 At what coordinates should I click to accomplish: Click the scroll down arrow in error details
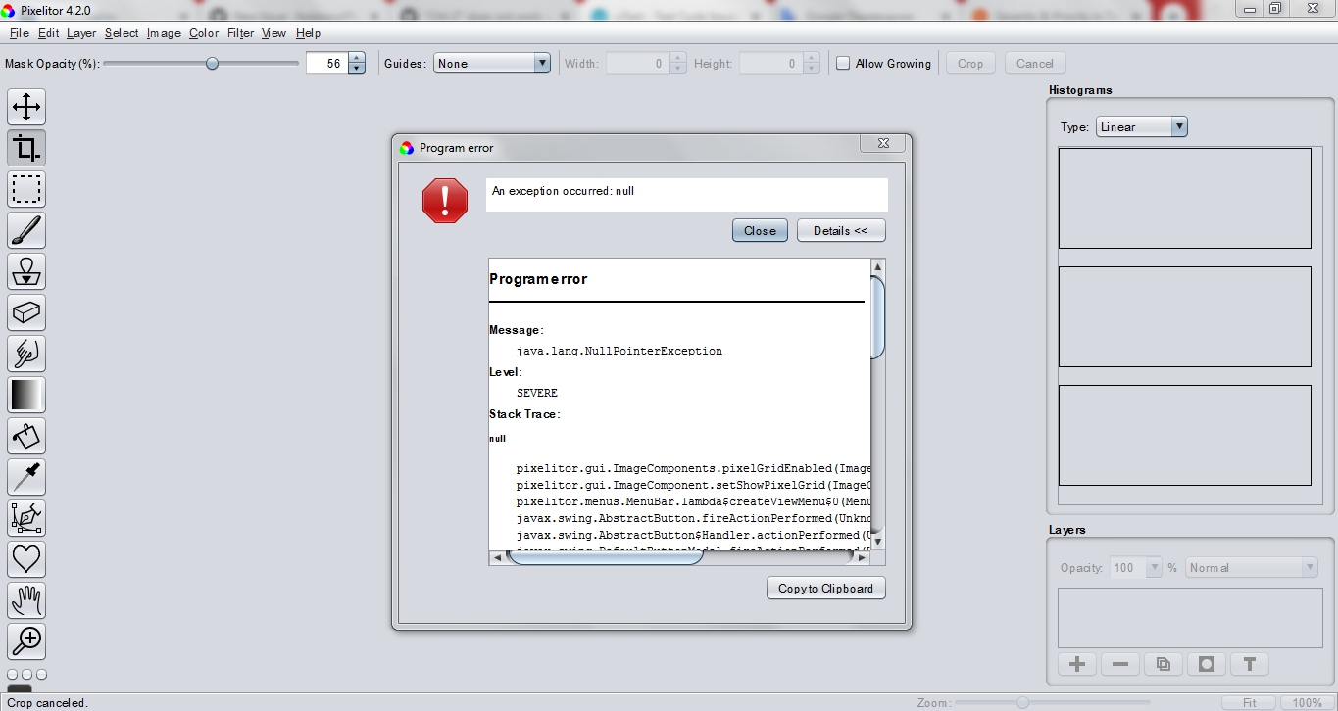tap(878, 542)
